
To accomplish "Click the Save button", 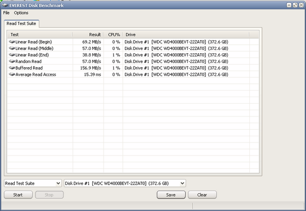I will coord(171,195).
